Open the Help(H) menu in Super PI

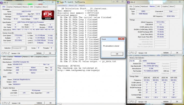coord(82,6)
